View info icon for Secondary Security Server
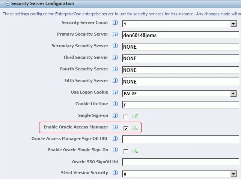 [115, 46]
